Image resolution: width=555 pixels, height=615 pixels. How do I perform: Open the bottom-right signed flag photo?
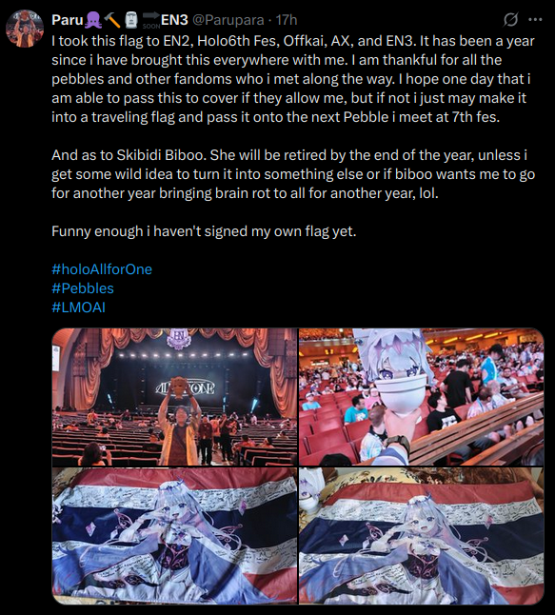[x=422, y=535]
